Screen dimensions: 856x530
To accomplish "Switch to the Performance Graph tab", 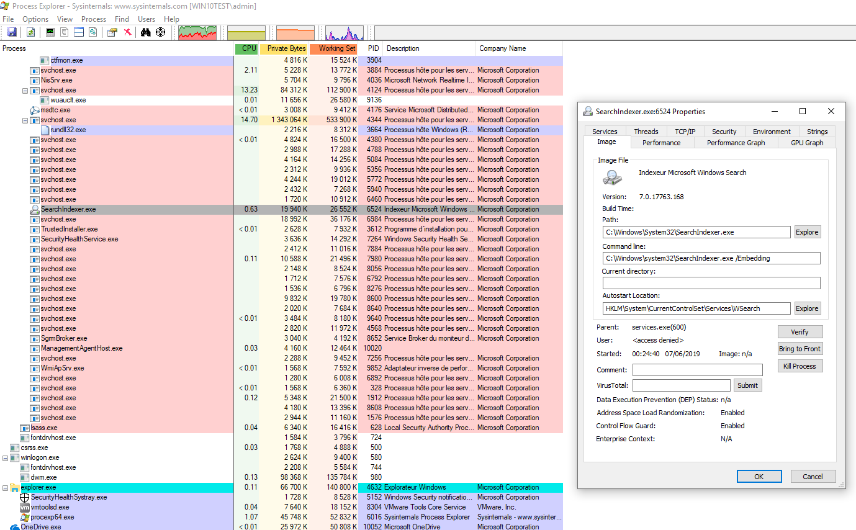I will tap(736, 143).
